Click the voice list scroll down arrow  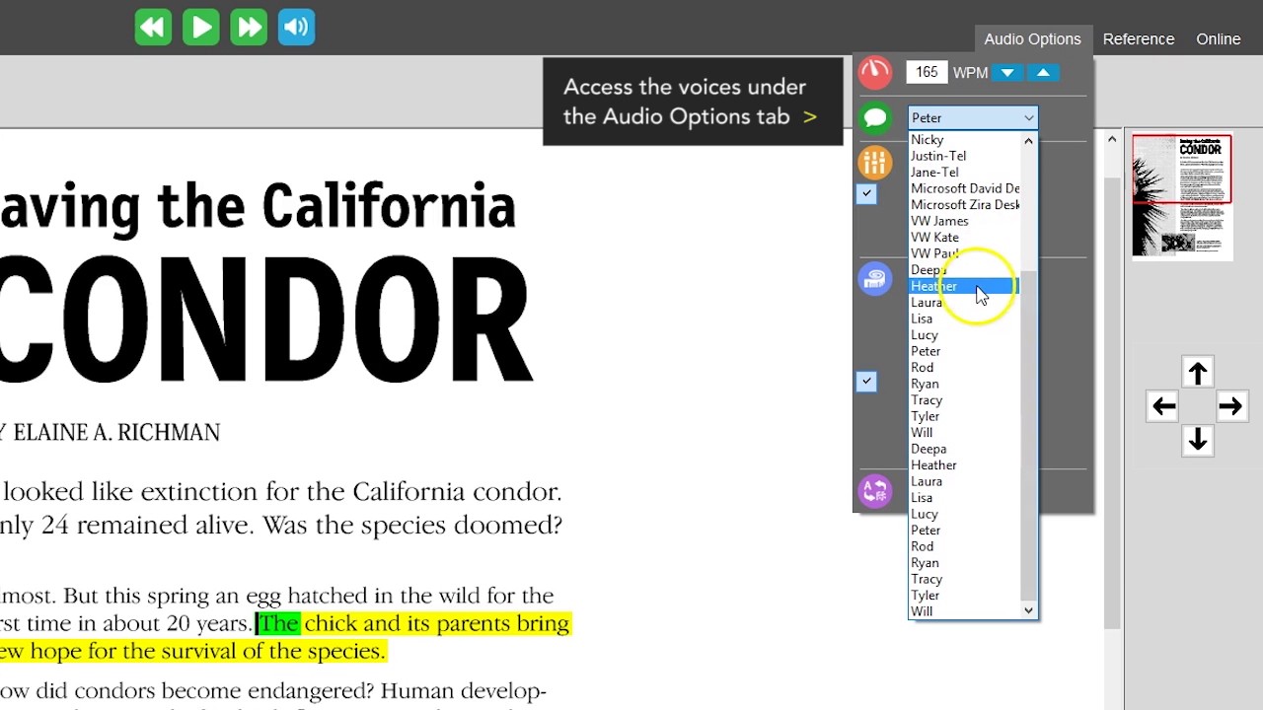click(x=1028, y=611)
